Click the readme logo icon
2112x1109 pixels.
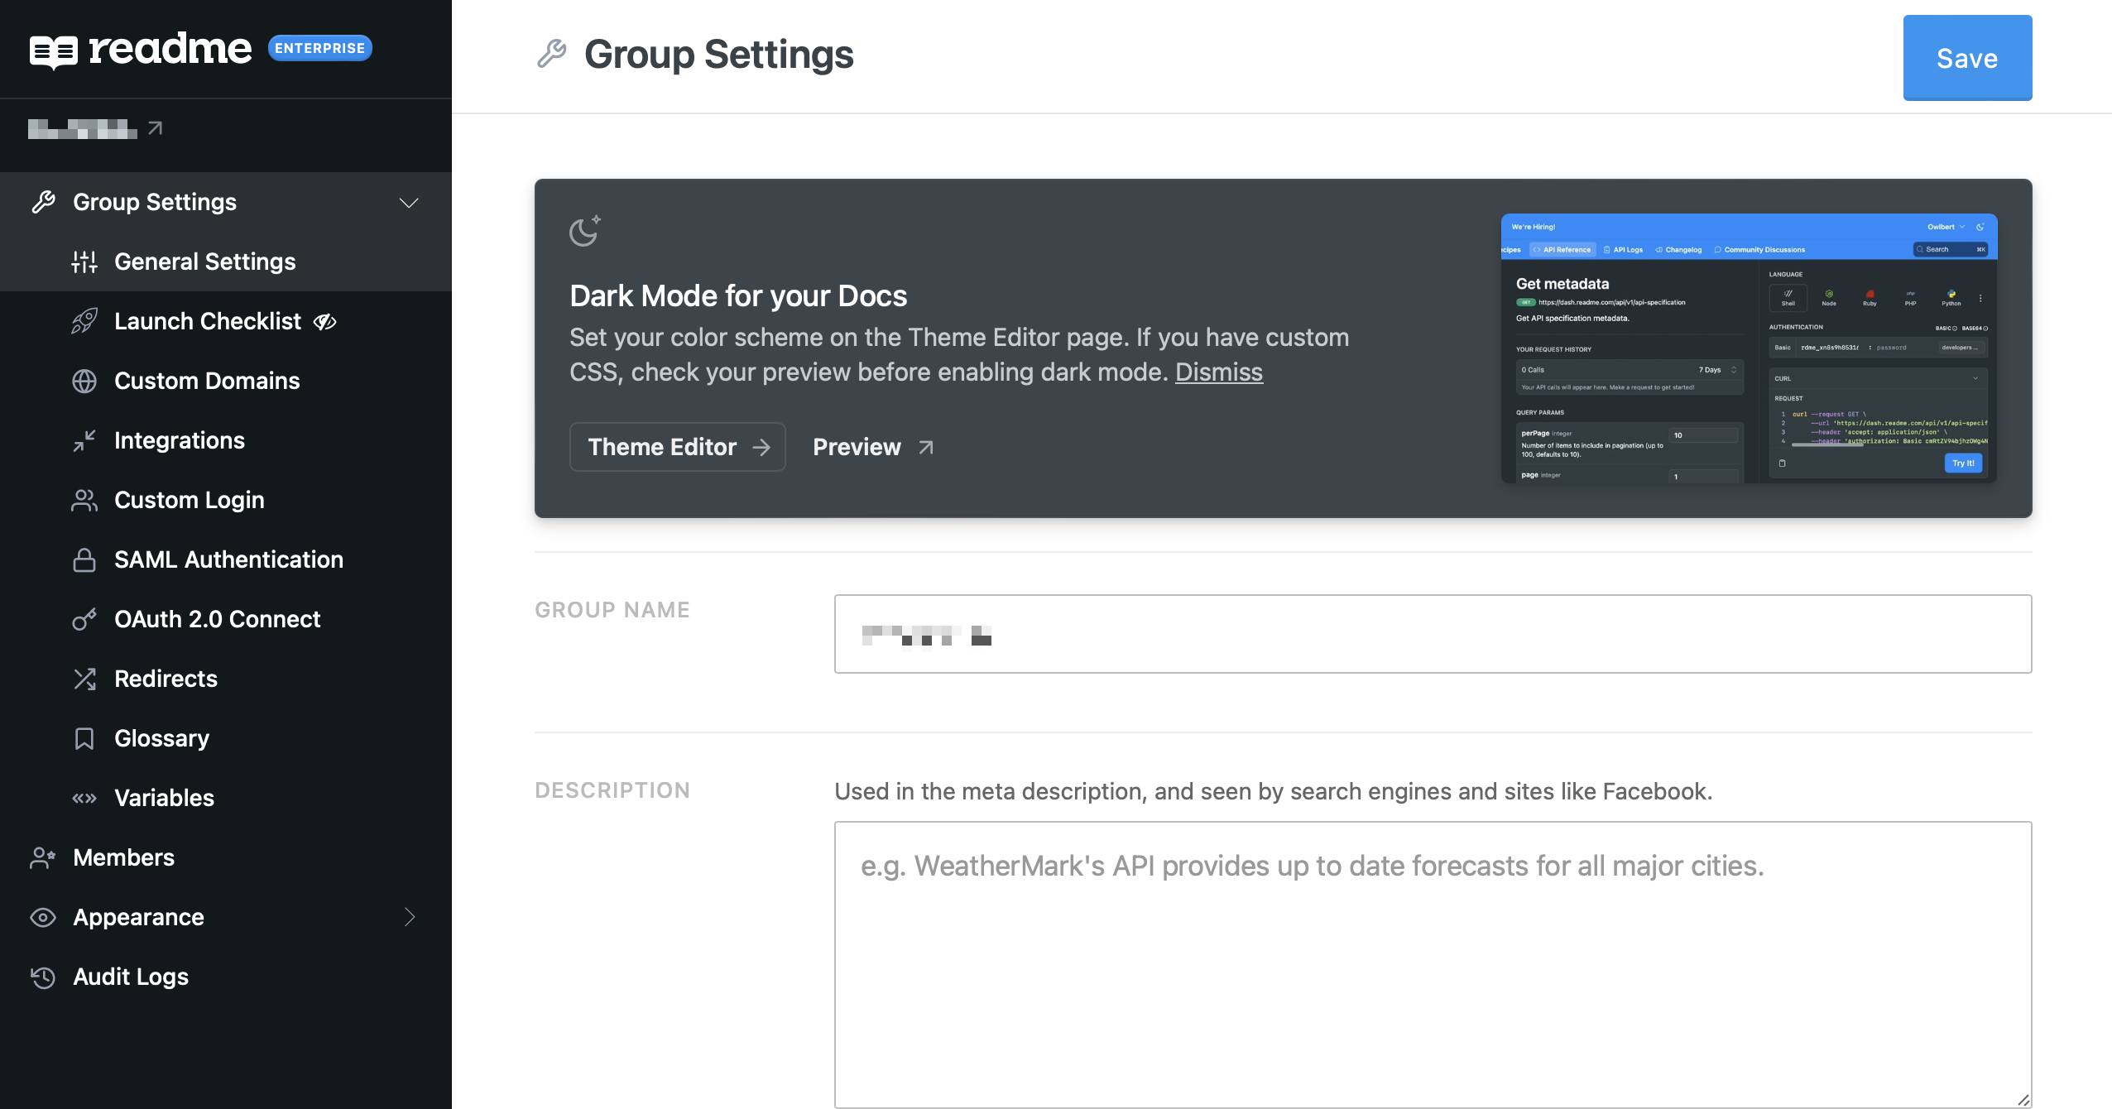click(x=54, y=51)
